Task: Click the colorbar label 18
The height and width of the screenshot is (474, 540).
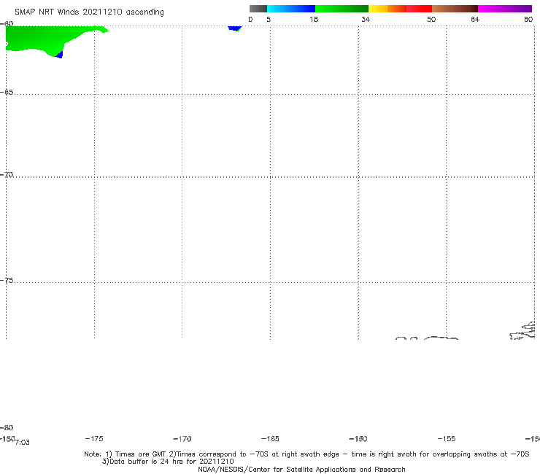Action: tap(314, 19)
